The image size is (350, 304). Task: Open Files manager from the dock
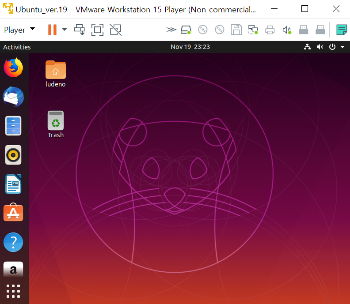click(13, 126)
